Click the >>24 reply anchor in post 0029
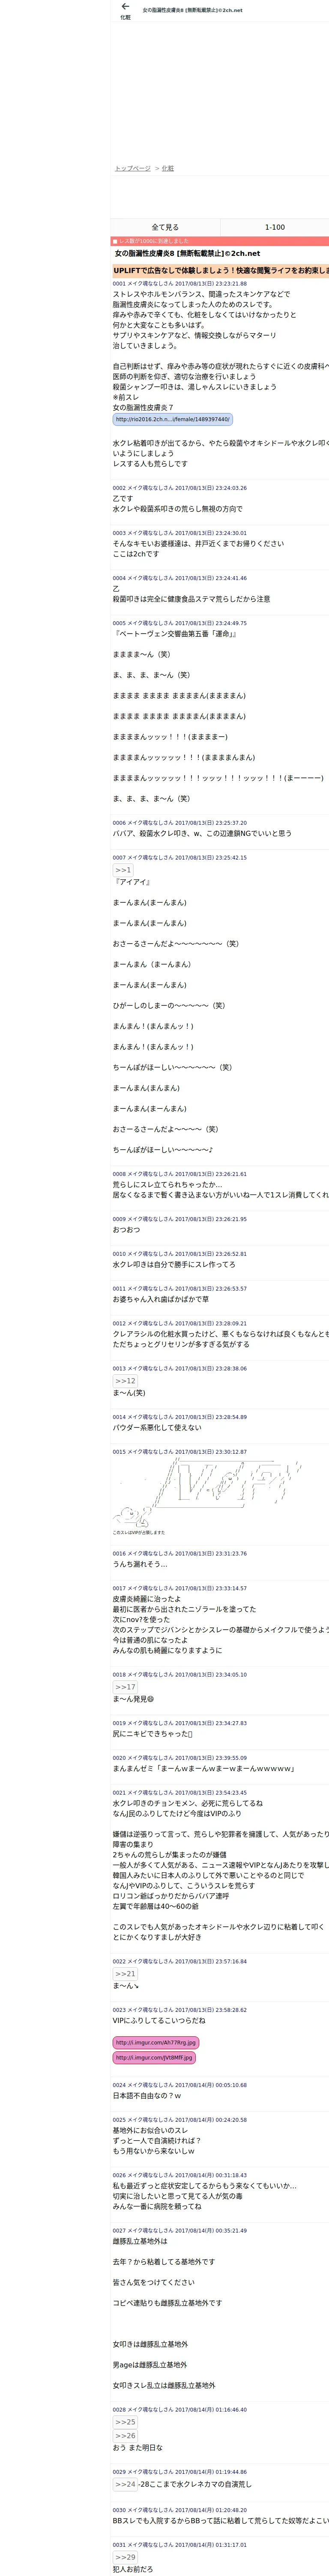This screenshot has width=329, height=2576. [x=125, y=2484]
